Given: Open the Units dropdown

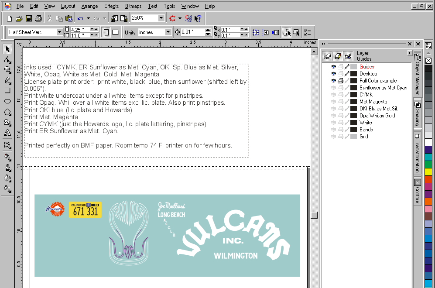Looking at the screenshot, I should click(x=168, y=32).
